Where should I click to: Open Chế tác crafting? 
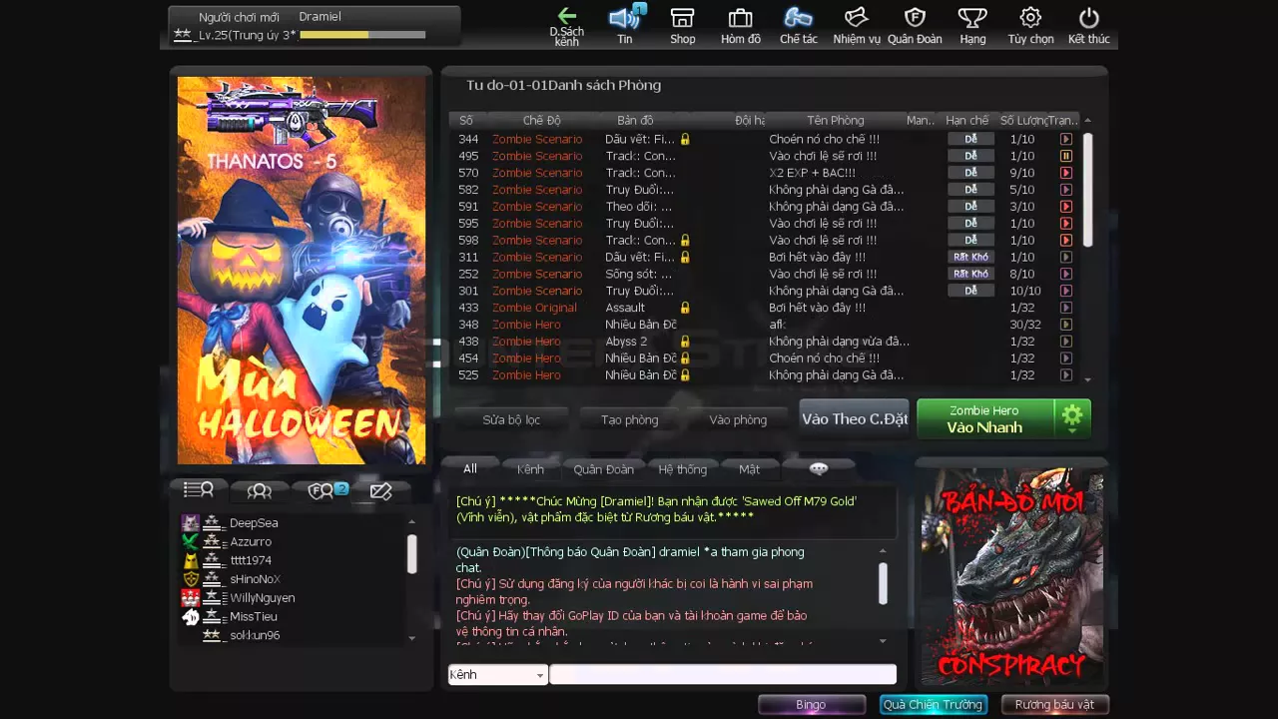(799, 27)
